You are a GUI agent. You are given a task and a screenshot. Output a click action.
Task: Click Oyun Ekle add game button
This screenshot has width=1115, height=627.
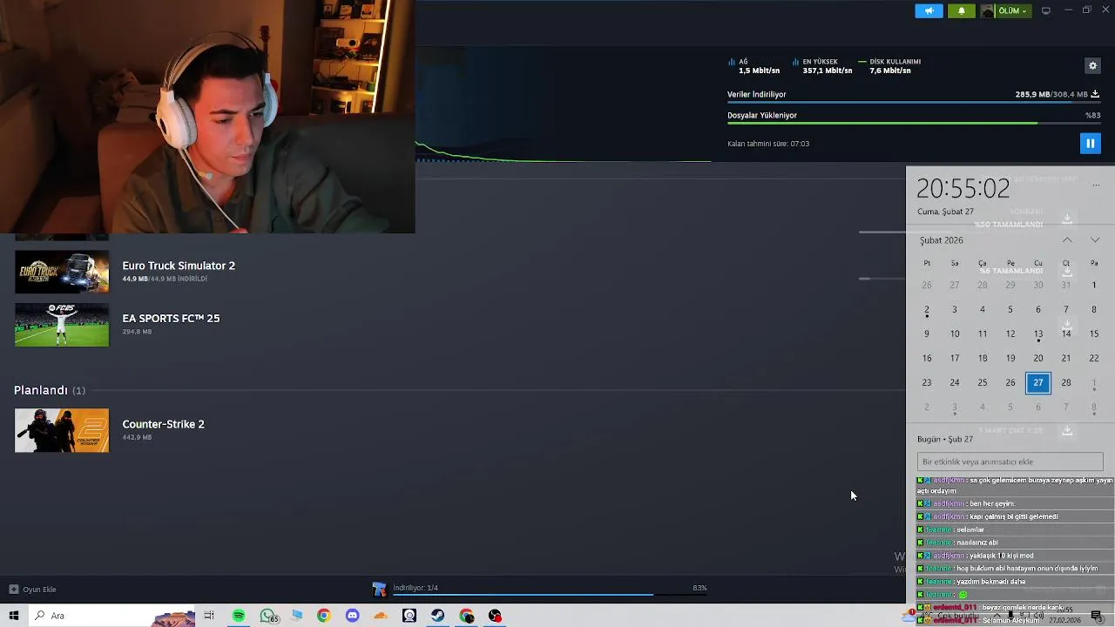pyautogui.click(x=33, y=590)
